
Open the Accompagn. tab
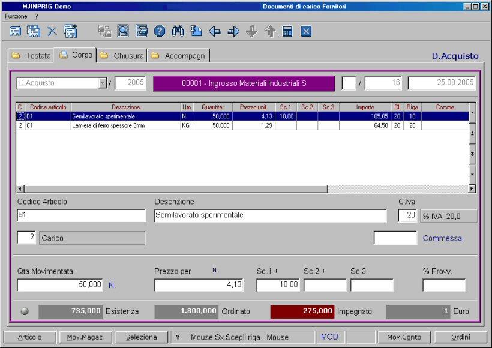pyautogui.click(x=179, y=56)
